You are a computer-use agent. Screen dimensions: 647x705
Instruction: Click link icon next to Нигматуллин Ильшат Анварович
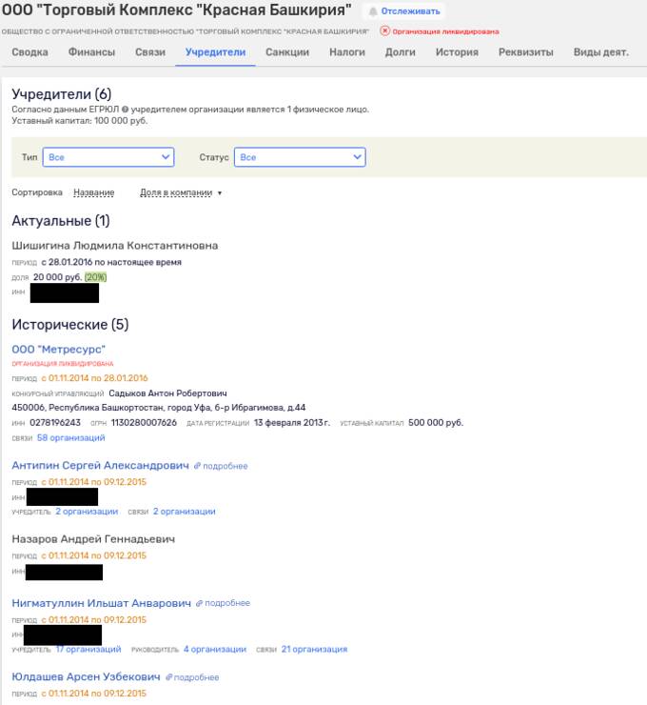coord(200,603)
